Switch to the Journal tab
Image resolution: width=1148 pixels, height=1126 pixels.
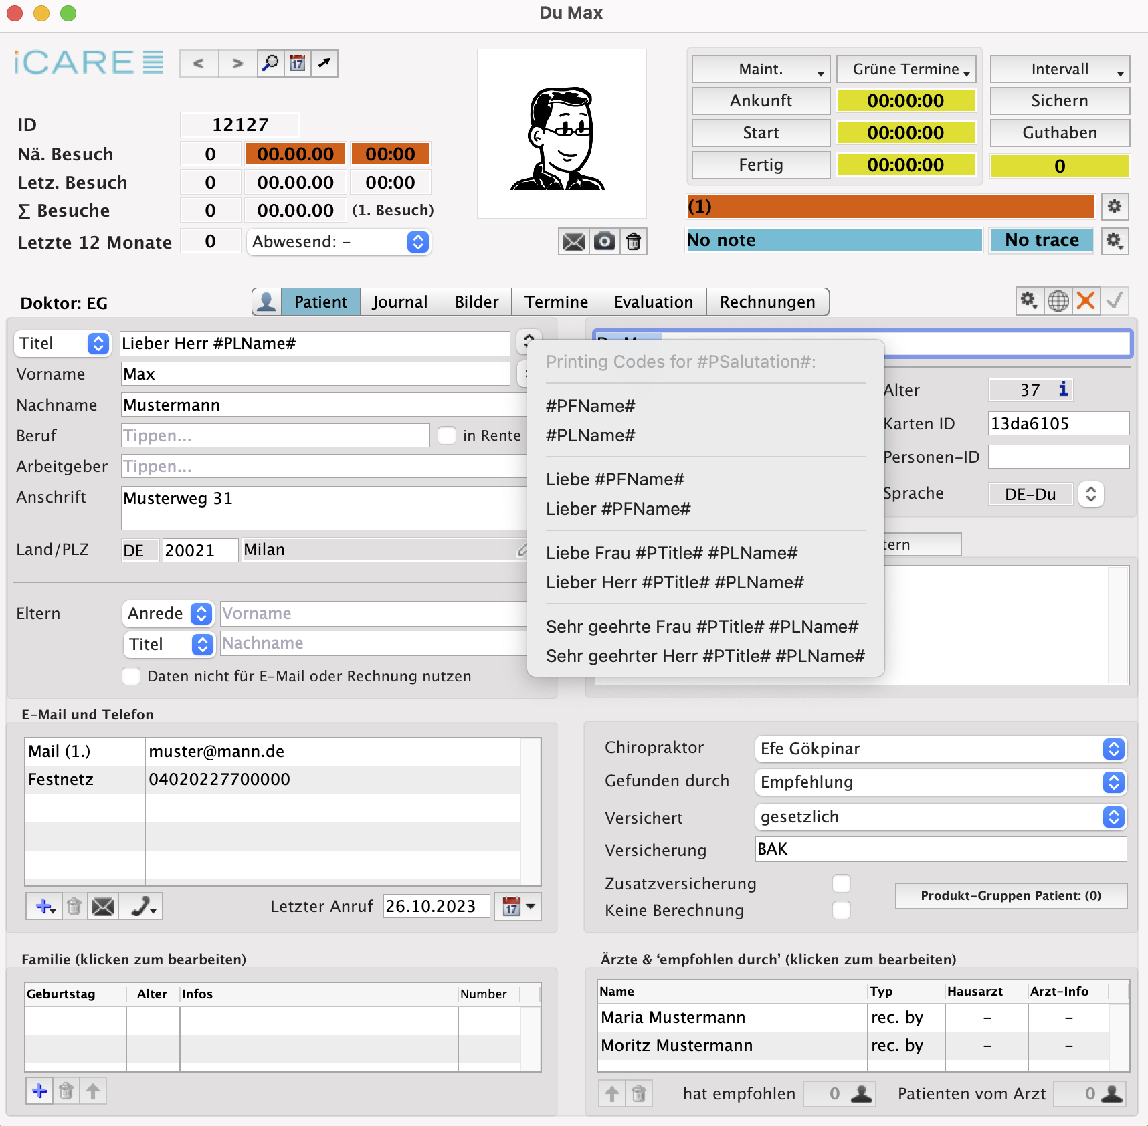click(x=399, y=302)
